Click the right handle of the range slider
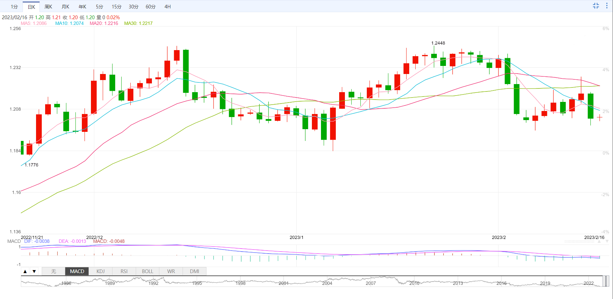This screenshot has width=613, height=299. tap(608, 281)
